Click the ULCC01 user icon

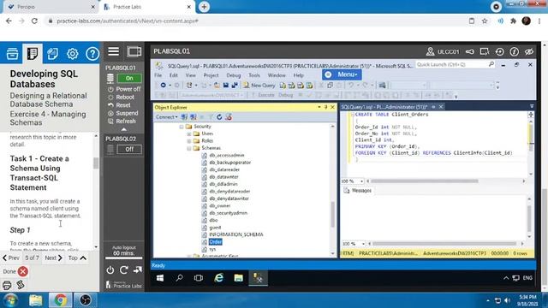(430, 51)
